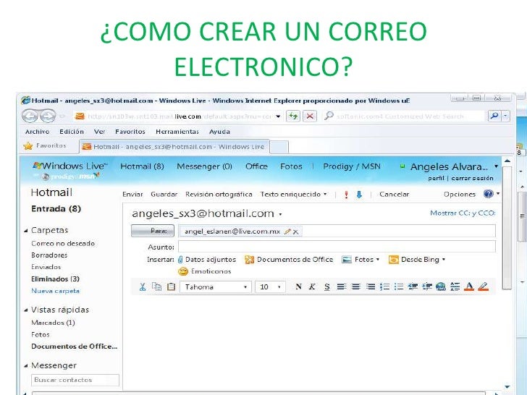527x395 pixels.
Task: Click the Asunto subject field
Action: 337,247
